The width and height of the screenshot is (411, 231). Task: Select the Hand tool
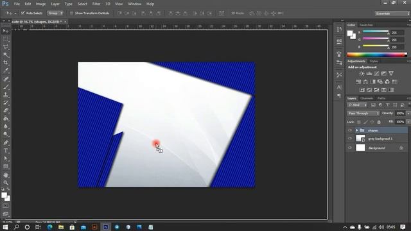coord(6,175)
